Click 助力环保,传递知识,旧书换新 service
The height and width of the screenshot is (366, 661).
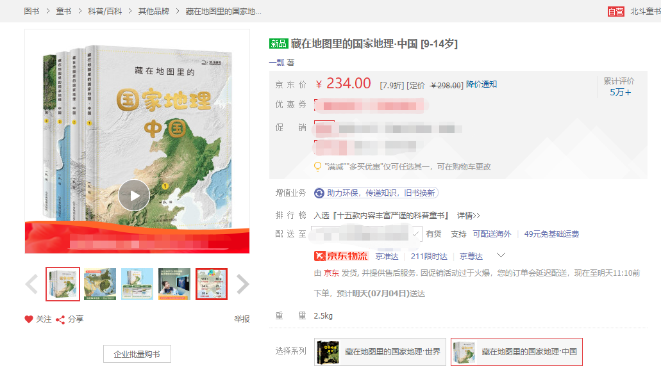tap(376, 193)
